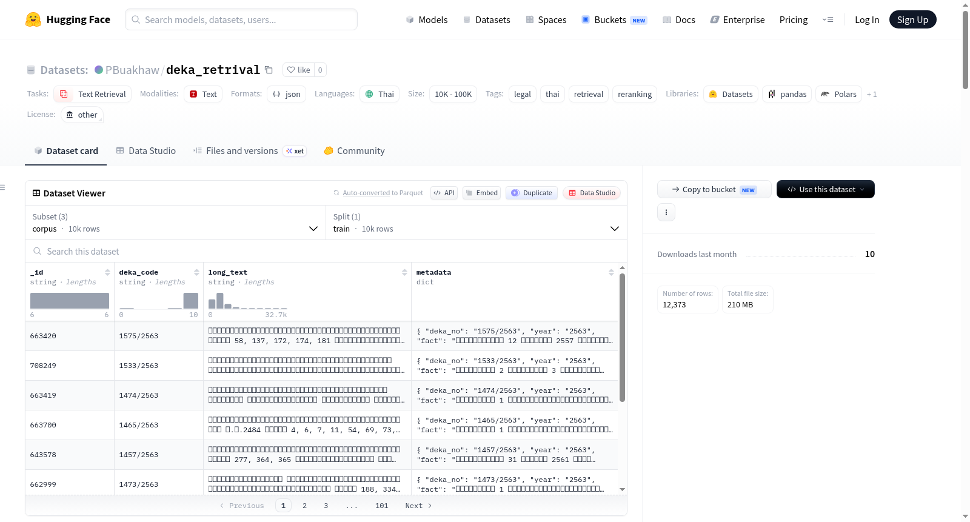Open Data Studio from the viewer header
The image size is (970, 522).
click(591, 193)
